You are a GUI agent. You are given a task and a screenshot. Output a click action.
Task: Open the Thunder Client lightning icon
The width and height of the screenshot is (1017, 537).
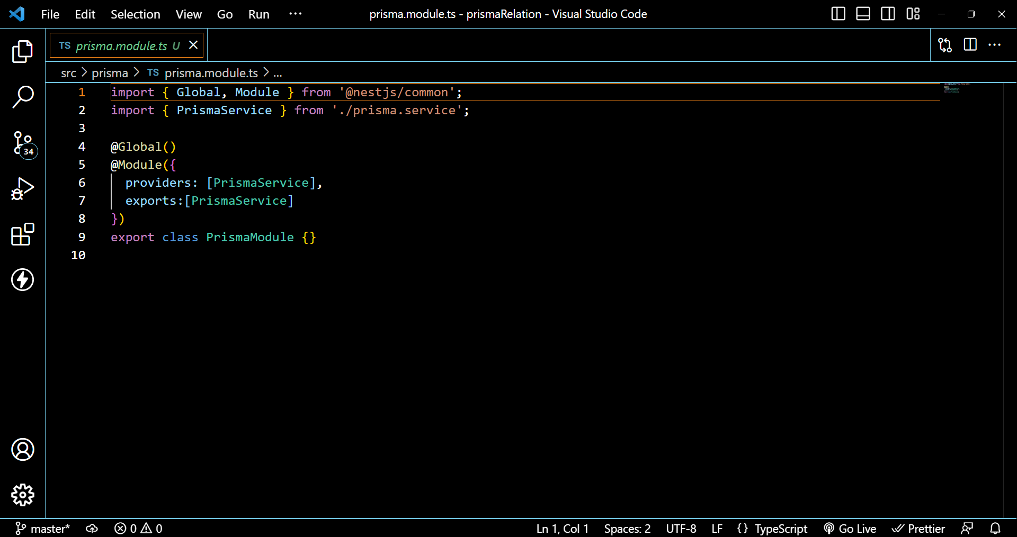tap(22, 280)
